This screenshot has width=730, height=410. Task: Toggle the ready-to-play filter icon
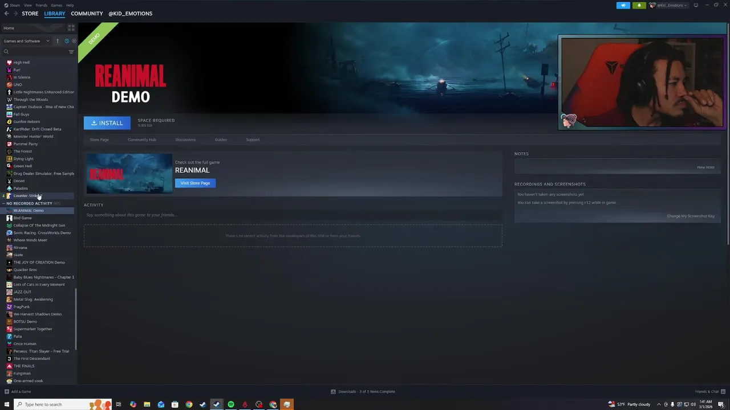74,41
